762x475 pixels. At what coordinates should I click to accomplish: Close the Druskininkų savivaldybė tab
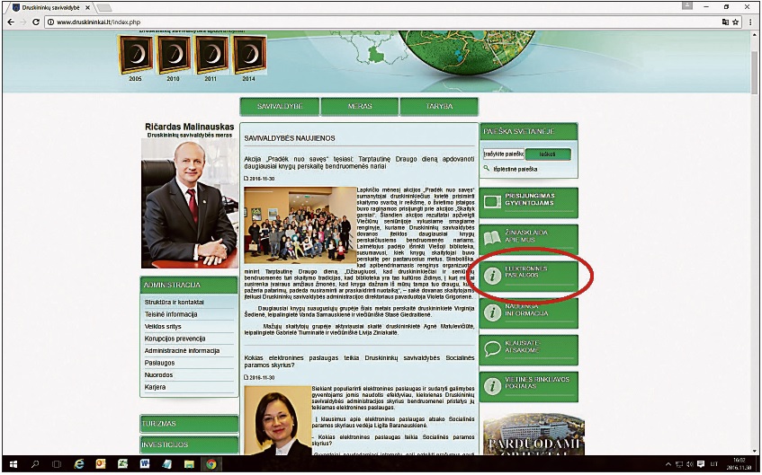point(88,8)
